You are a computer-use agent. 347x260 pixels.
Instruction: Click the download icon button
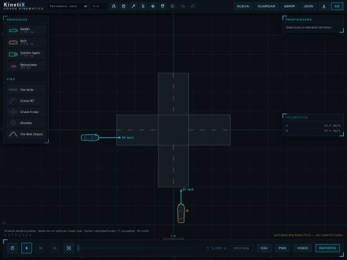[x=324, y=6]
